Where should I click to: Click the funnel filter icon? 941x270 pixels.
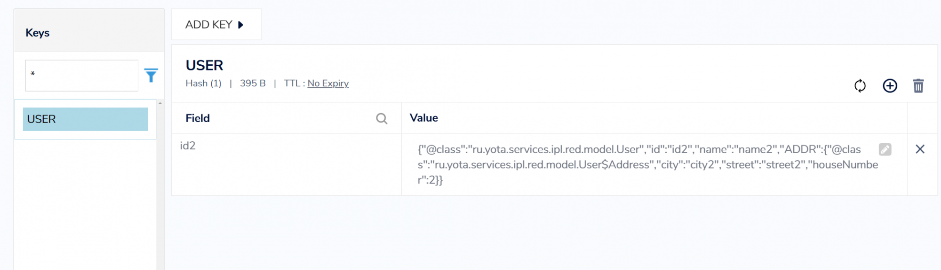click(x=151, y=75)
